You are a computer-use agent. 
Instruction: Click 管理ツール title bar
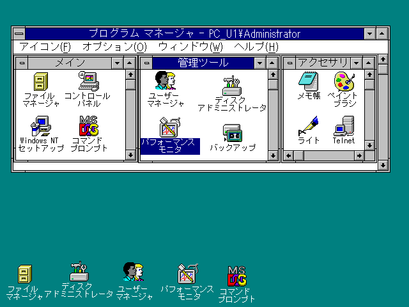tap(203, 63)
